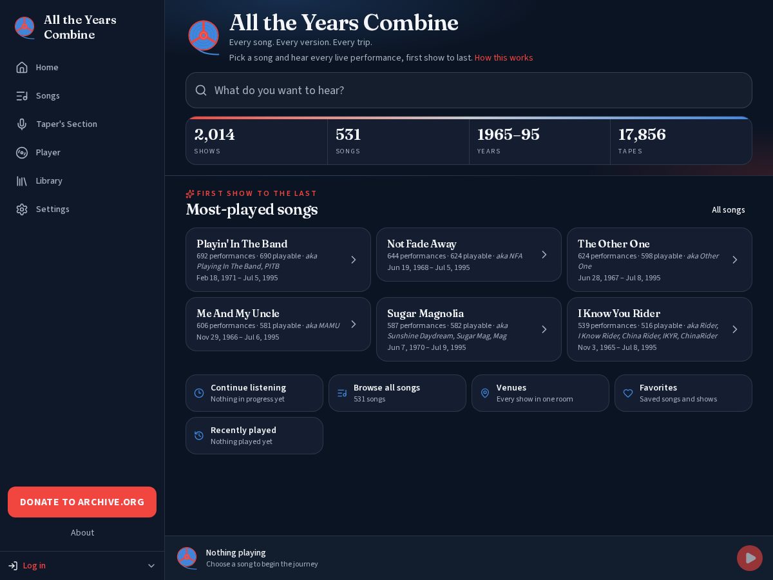Screen dimensions: 773x580
Task: Click the search magnifier icon
Action: 201,90
